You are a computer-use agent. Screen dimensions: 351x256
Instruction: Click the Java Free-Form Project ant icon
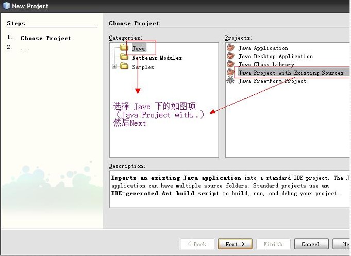230,80
